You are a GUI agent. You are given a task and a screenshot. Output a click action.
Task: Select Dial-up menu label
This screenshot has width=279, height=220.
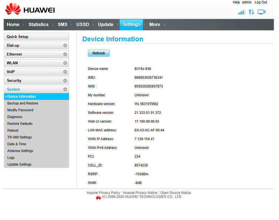pos(13,45)
